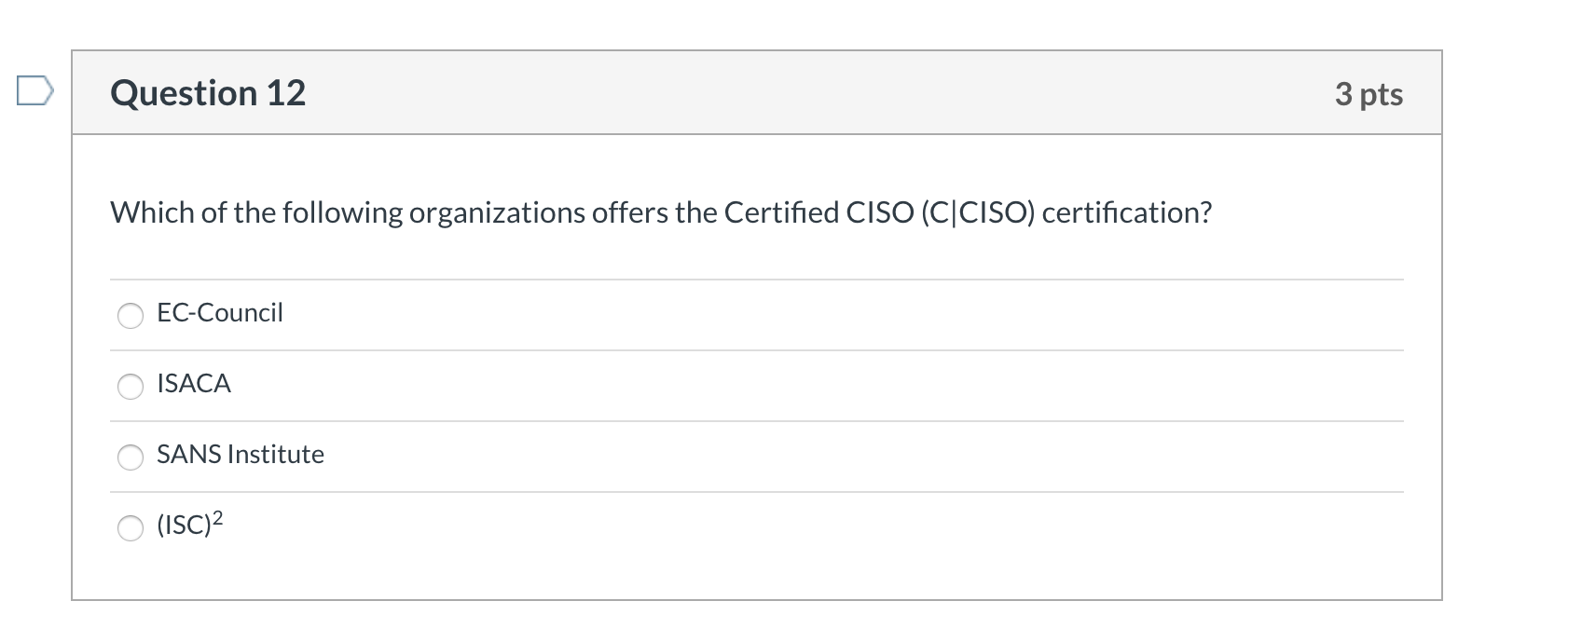This screenshot has width=1582, height=642.
Task: Click "(C|CISO)" in the question text
Action: (977, 212)
